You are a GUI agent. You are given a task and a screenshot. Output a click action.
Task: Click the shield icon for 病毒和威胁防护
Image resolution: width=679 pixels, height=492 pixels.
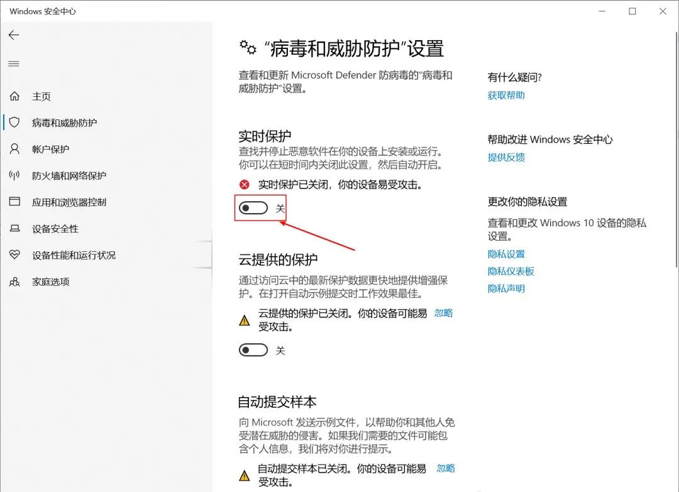click(x=14, y=123)
